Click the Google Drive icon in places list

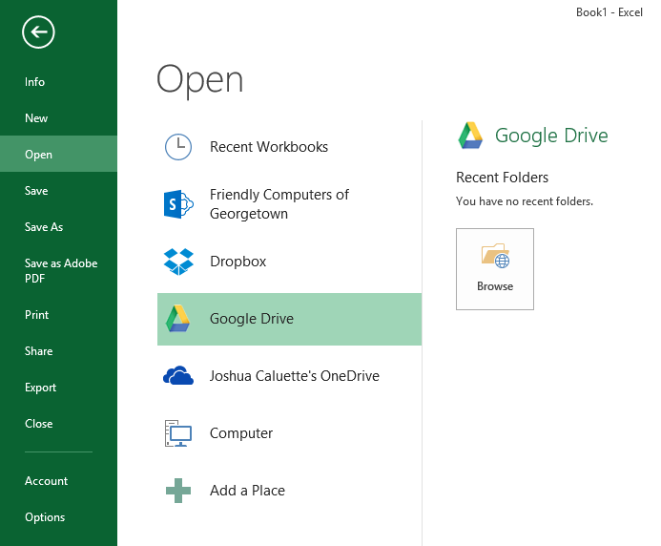(x=178, y=319)
